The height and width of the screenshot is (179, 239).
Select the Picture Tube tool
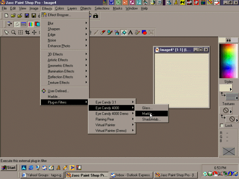(110, 32)
